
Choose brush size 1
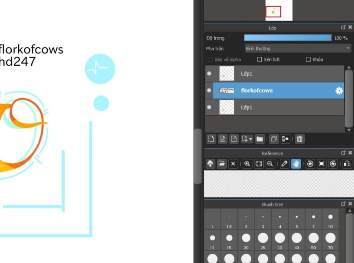(x=212, y=219)
